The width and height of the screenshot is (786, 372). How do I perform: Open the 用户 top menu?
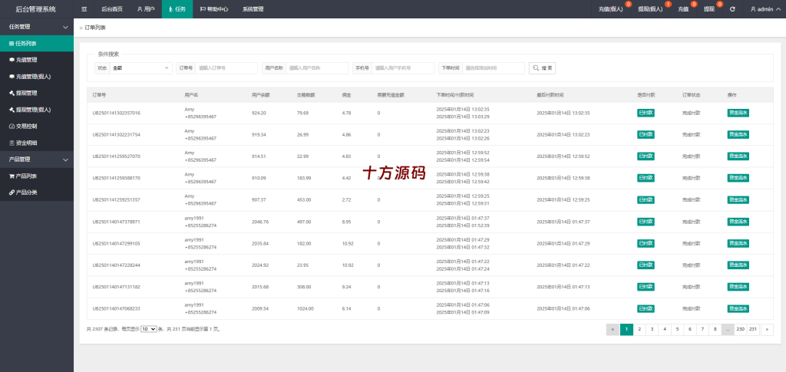tap(145, 9)
